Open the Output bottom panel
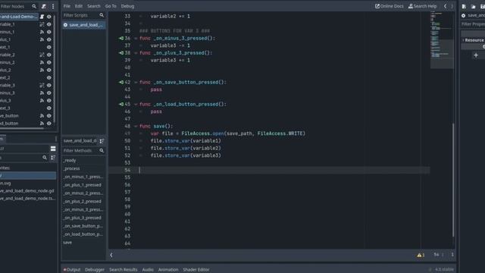The height and width of the screenshot is (273, 485). 72,270
